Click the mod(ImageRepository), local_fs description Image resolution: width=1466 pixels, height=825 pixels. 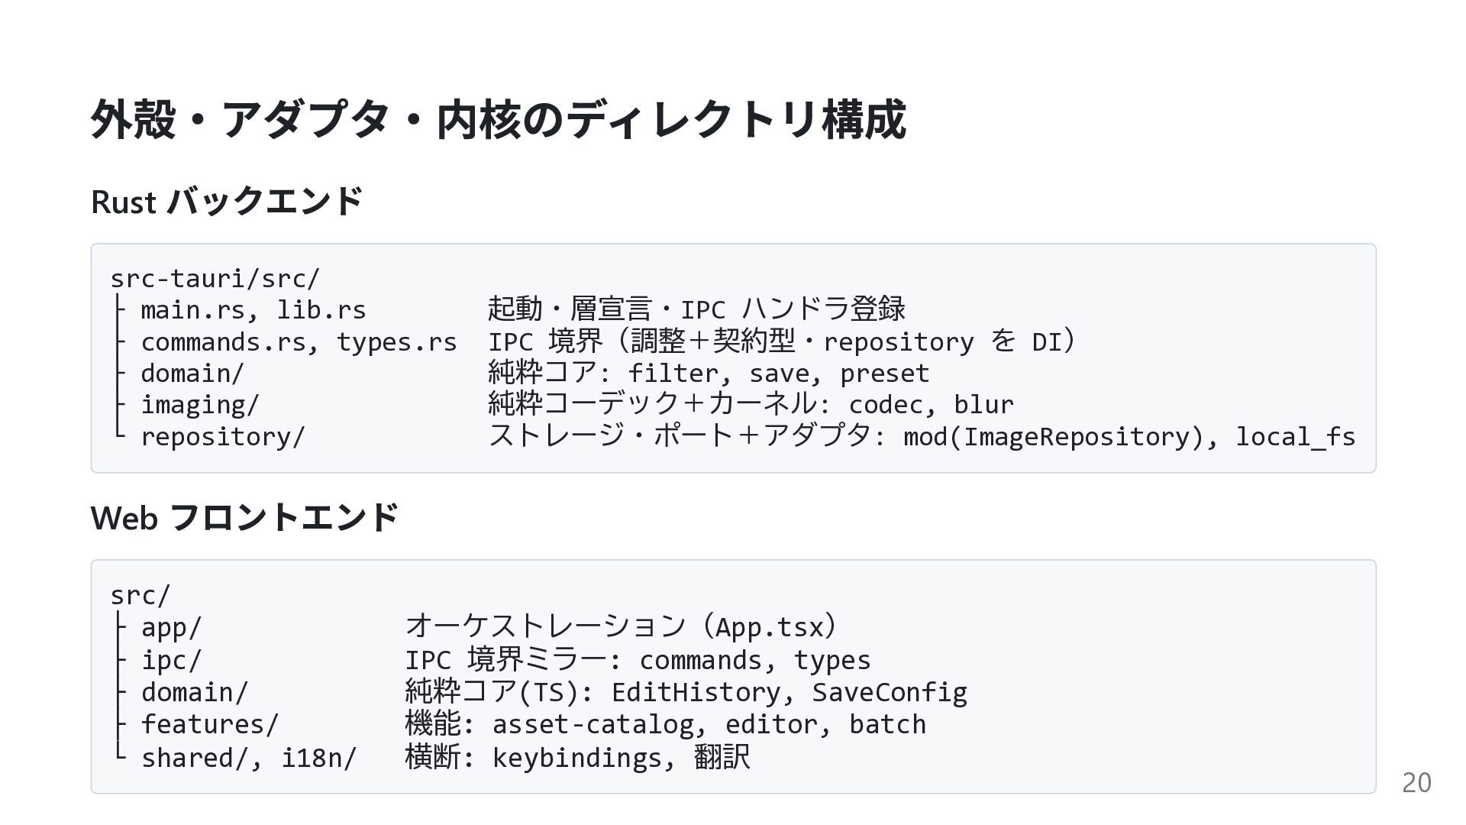[1129, 437]
